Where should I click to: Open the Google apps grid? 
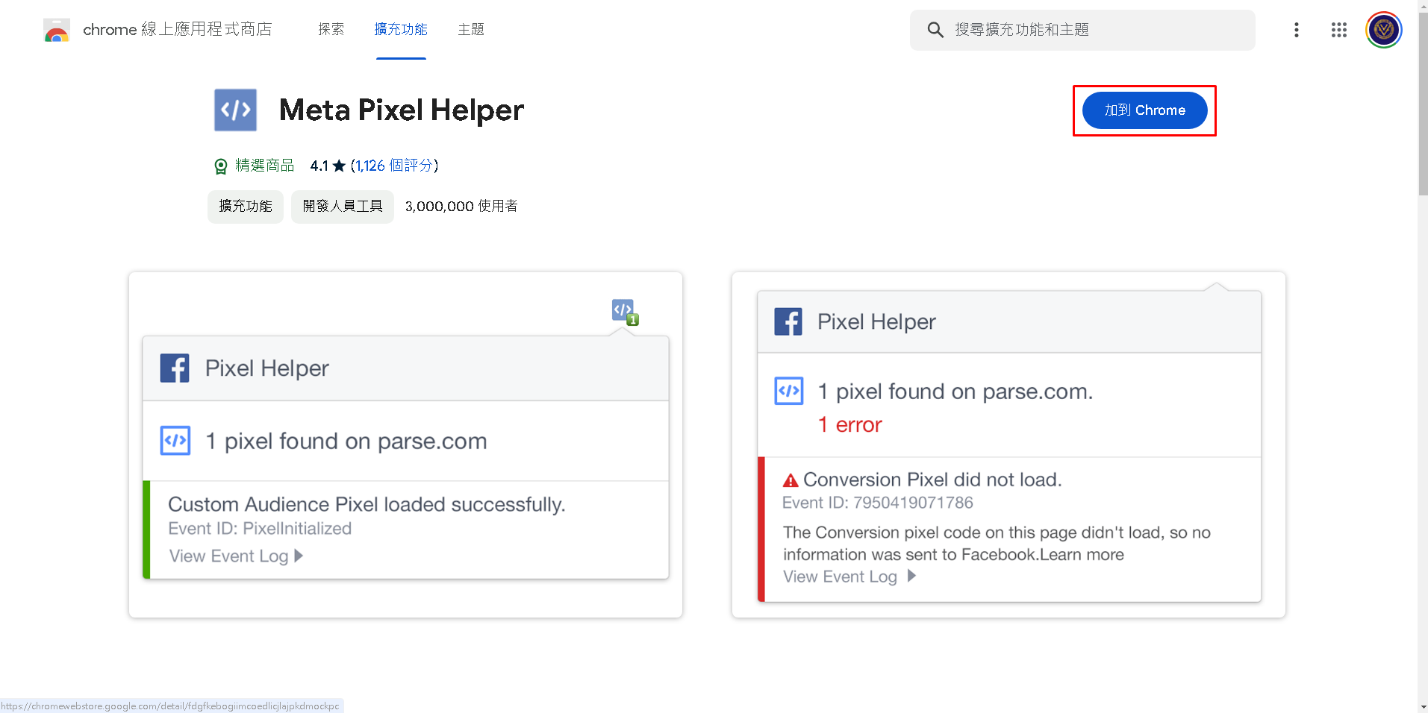tap(1339, 30)
